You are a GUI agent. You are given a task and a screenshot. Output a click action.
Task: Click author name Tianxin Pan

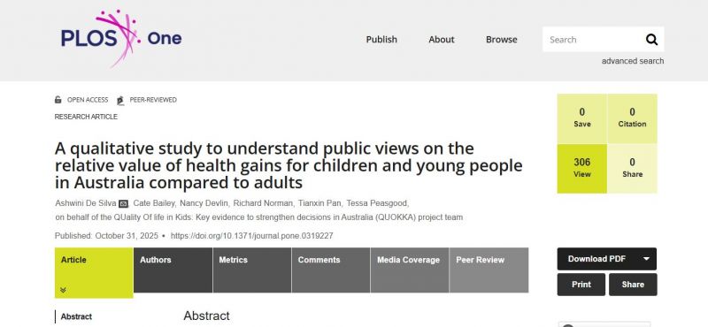(x=319, y=203)
